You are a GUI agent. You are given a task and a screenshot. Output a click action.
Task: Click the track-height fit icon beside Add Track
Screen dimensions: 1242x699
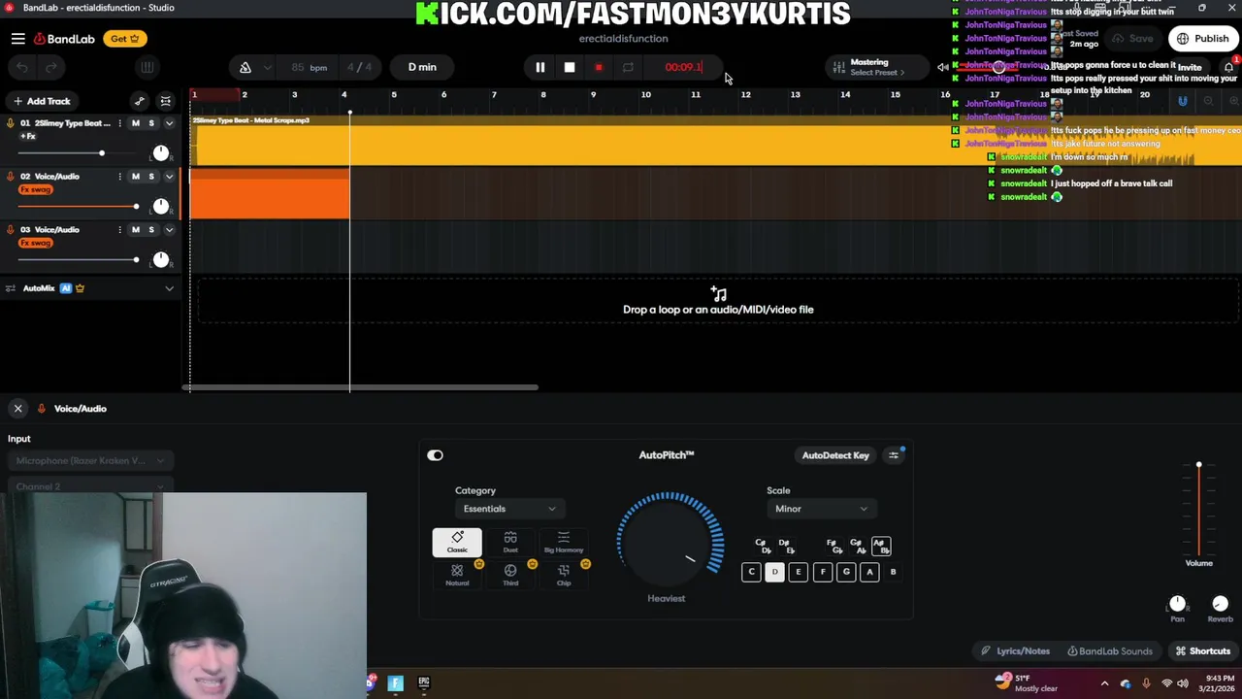coord(166,101)
